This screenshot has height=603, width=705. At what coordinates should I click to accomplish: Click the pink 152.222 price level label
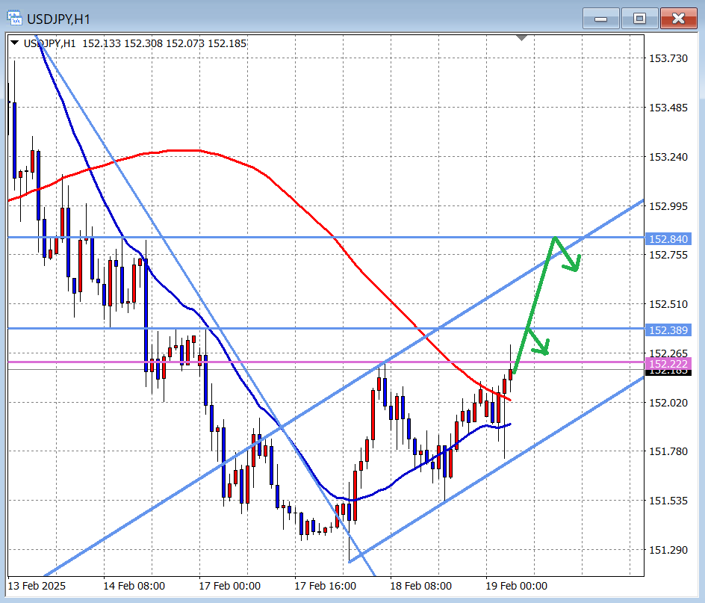click(x=668, y=363)
